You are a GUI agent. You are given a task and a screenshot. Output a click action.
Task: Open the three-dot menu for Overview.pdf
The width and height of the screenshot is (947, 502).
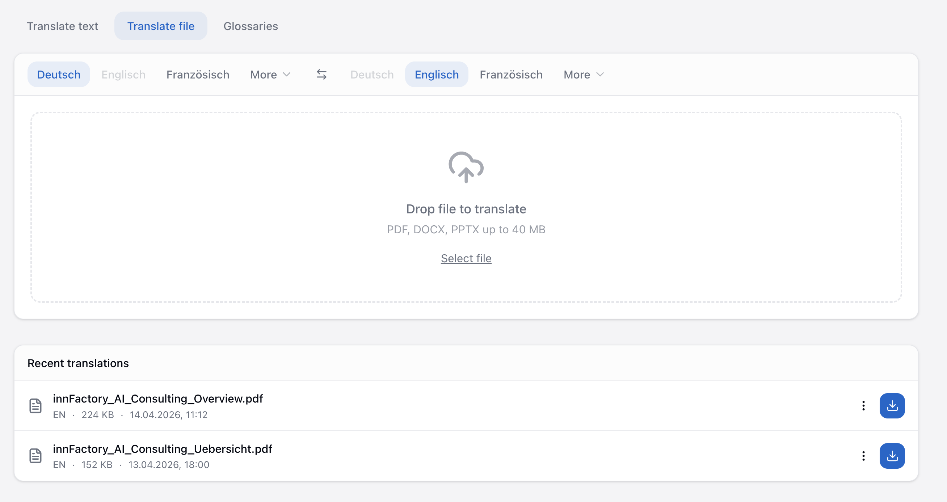coord(863,405)
